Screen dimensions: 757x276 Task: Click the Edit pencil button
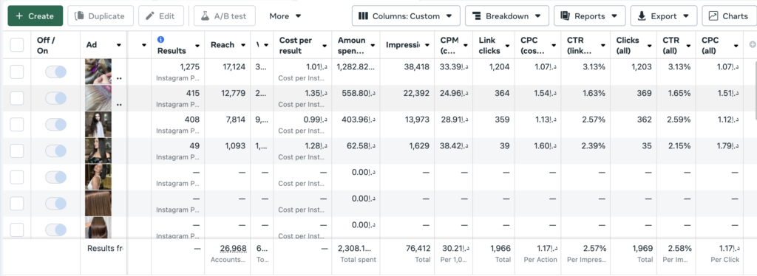tap(160, 16)
